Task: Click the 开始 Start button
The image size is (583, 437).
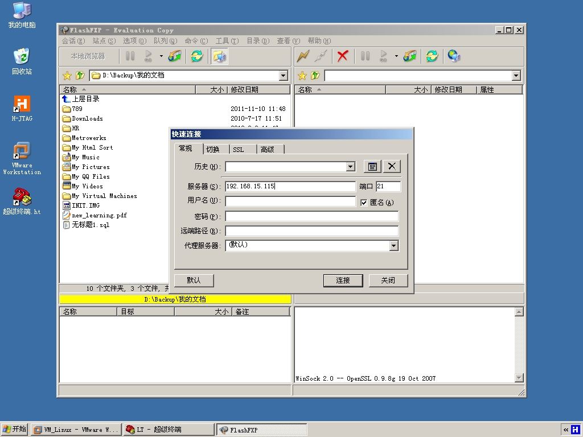Action: pyautogui.click(x=14, y=430)
